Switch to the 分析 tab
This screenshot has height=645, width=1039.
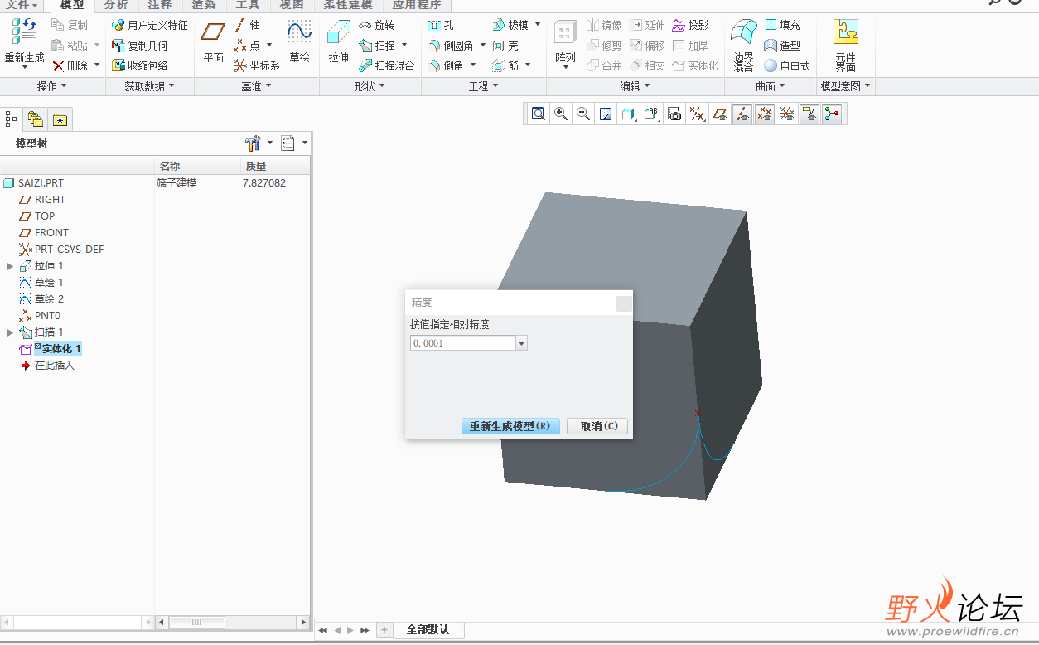click(116, 5)
